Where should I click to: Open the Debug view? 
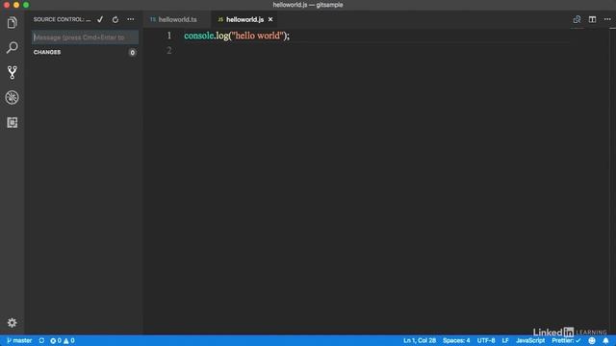tap(13, 97)
